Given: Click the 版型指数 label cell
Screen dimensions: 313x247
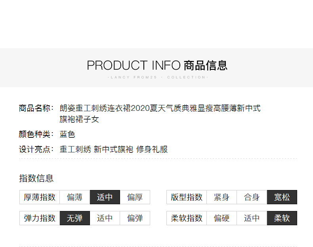Looking at the screenshot, I should pyautogui.click(x=187, y=197).
